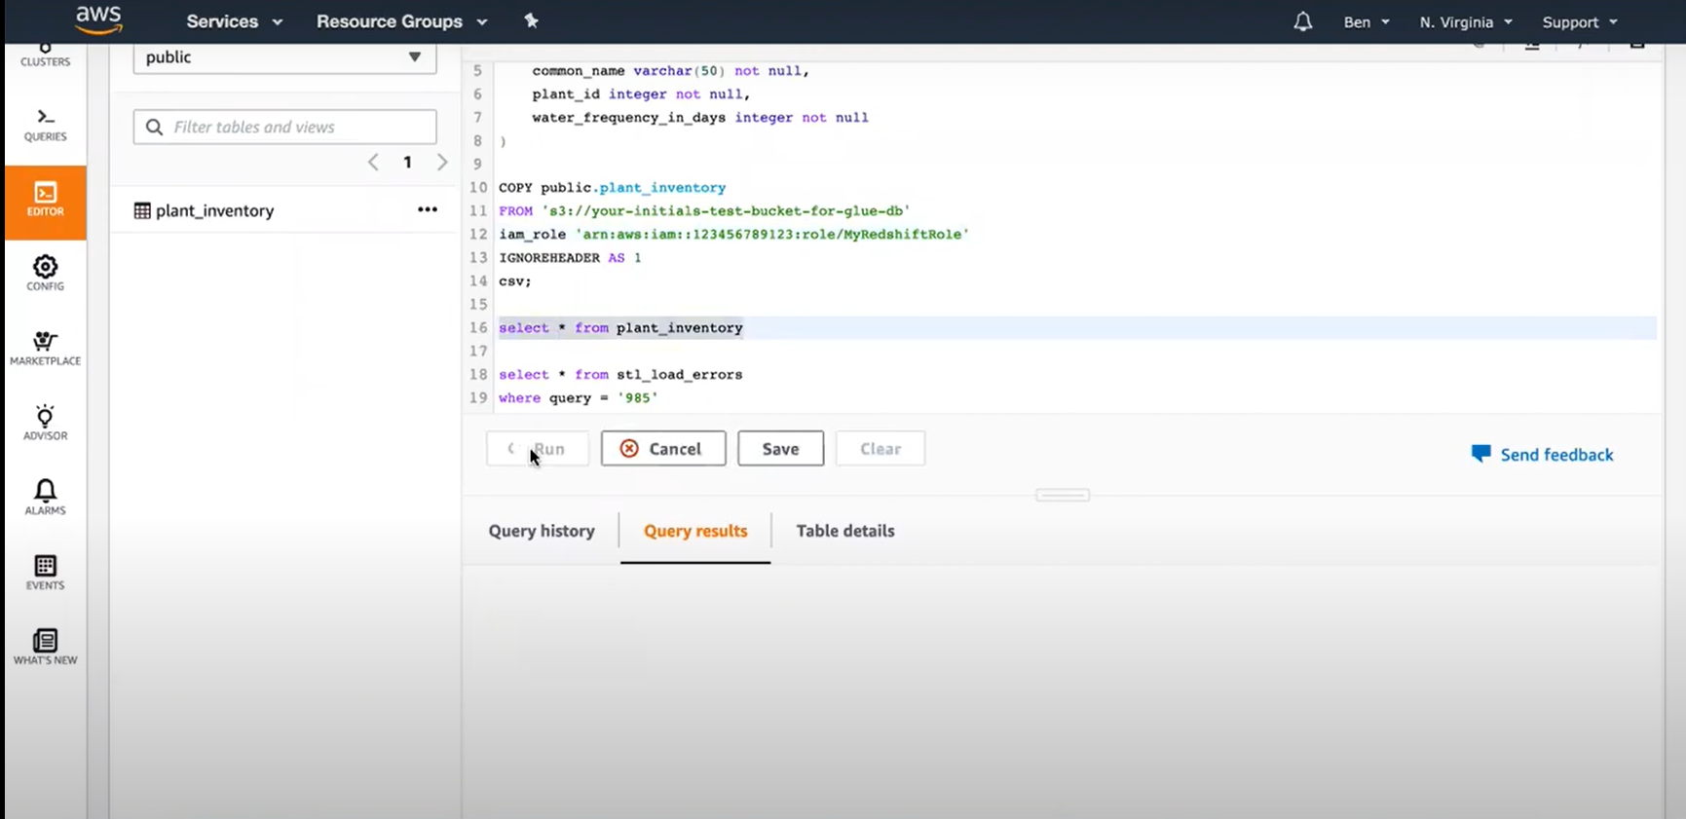
Task: Click the Send feedback speech icon
Action: (1480, 454)
